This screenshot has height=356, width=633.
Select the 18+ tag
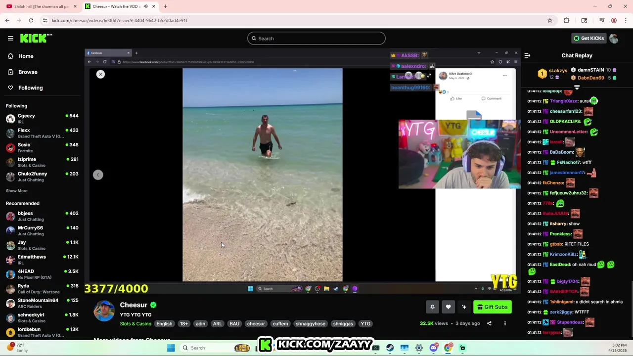[184, 324]
